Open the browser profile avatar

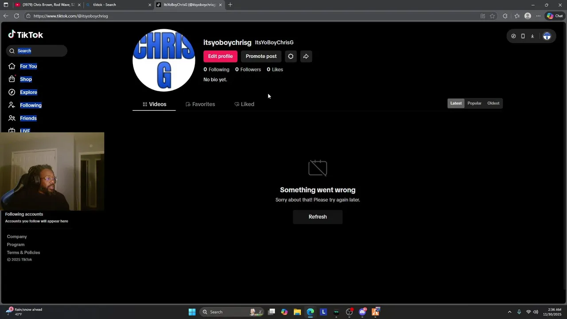coord(528,16)
